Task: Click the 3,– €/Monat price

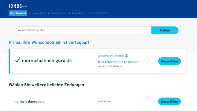Action: click(x=104, y=101)
